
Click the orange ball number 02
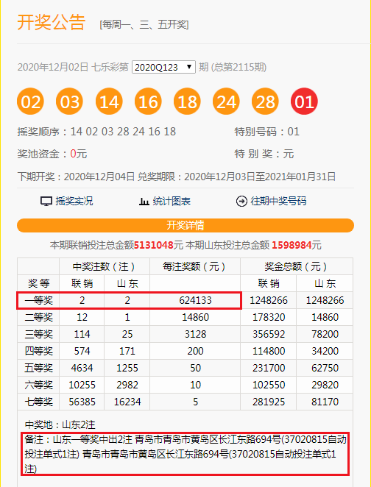pos(30,102)
